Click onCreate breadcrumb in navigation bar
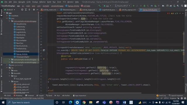Viewport: 187px width, 105px height. click(x=87, y=6)
